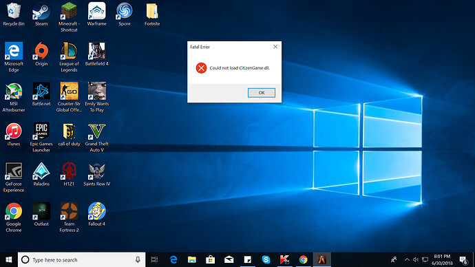Viewport: 475px width, 267px height.
Task: Select the Emily Wants To Play icon
Action: click(96, 97)
